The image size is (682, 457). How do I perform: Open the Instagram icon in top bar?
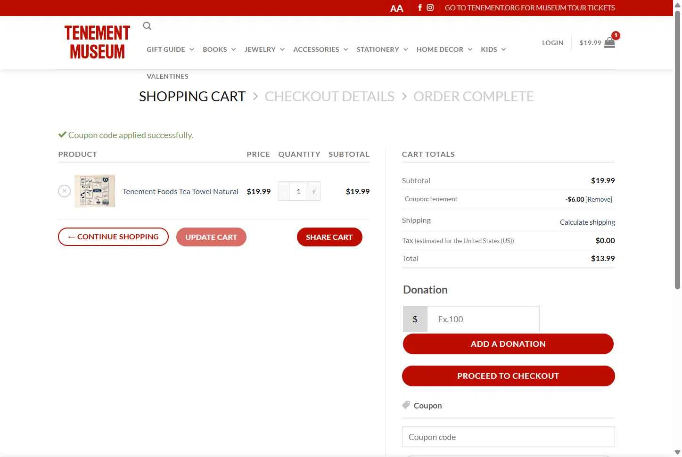pos(430,8)
